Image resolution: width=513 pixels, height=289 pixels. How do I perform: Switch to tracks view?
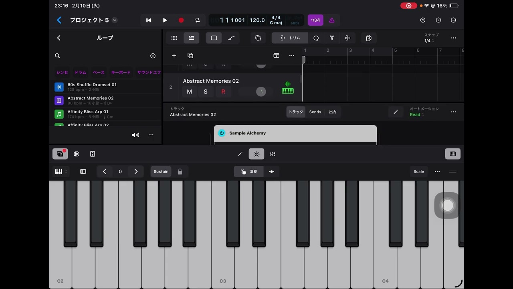[x=191, y=38]
